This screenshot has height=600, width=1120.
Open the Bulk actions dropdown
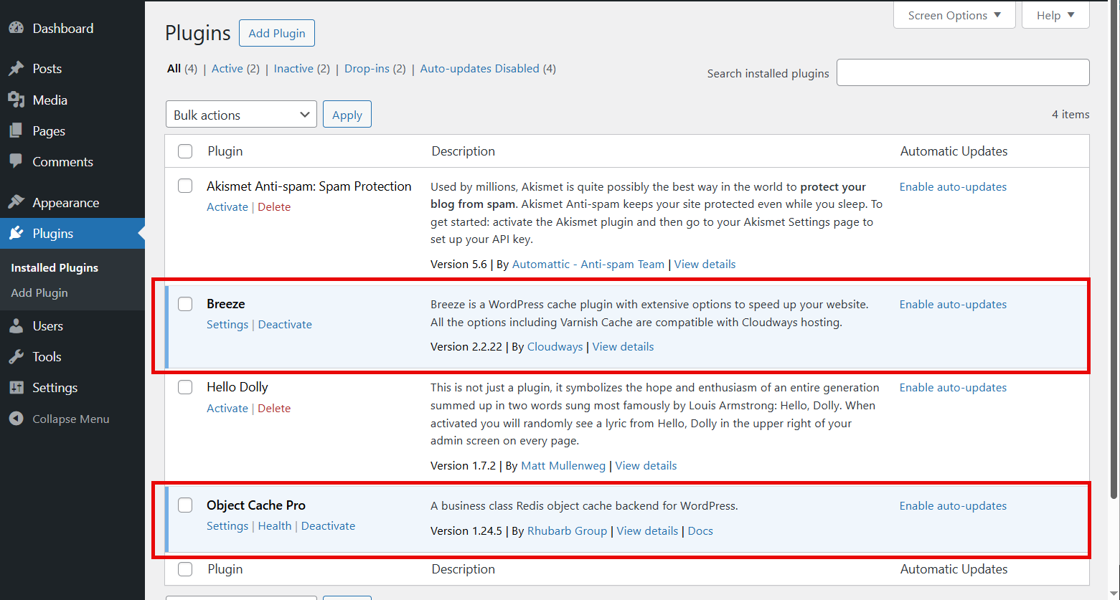[241, 115]
